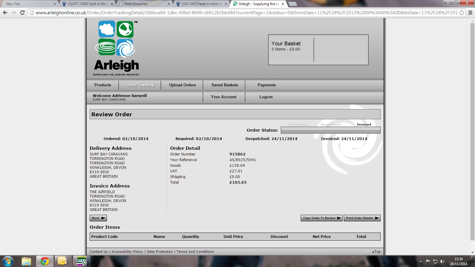
Task: Bookmark this page with the star icon
Action: pyautogui.click(x=462, y=12)
